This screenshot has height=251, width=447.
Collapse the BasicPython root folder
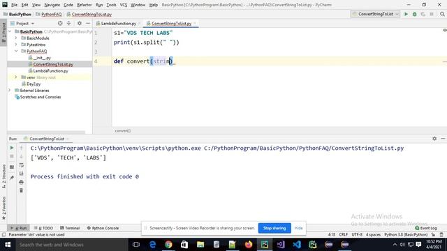(x=10, y=31)
